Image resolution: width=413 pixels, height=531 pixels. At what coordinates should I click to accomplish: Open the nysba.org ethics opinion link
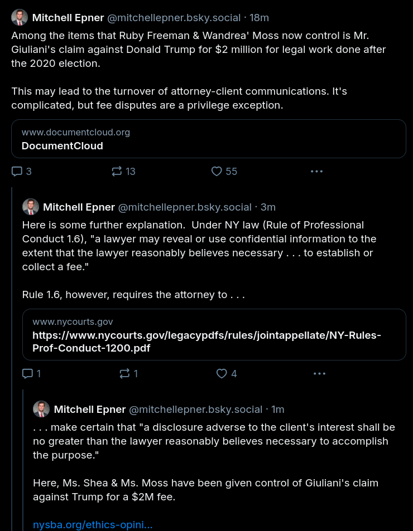coord(93,525)
